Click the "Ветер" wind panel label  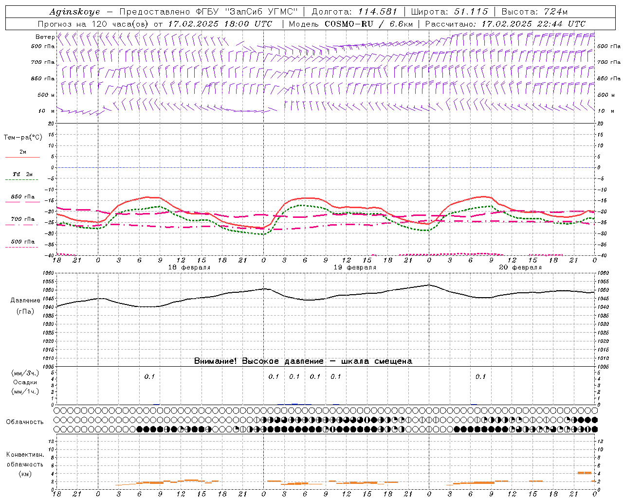point(45,37)
